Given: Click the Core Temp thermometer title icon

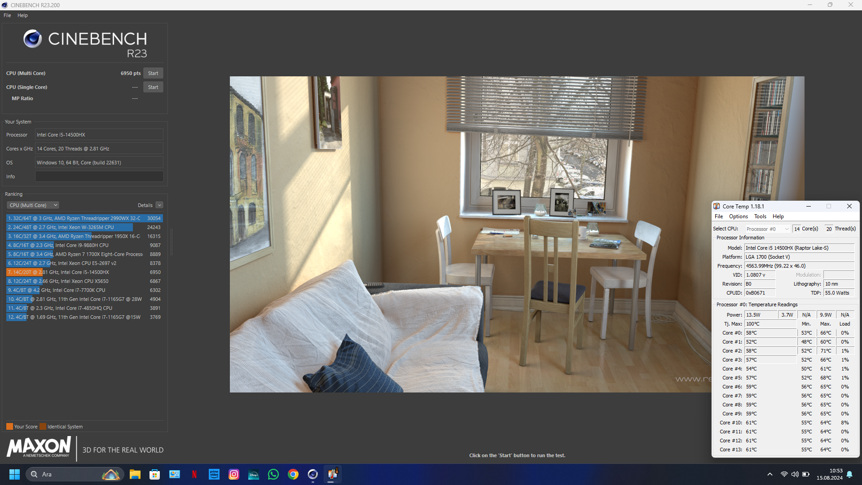Looking at the screenshot, I should 717,206.
